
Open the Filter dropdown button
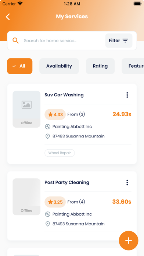119,40
